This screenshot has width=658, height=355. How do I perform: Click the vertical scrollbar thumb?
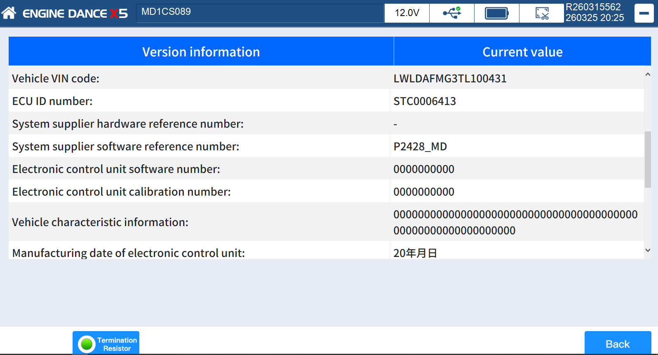tap(648, 159)
